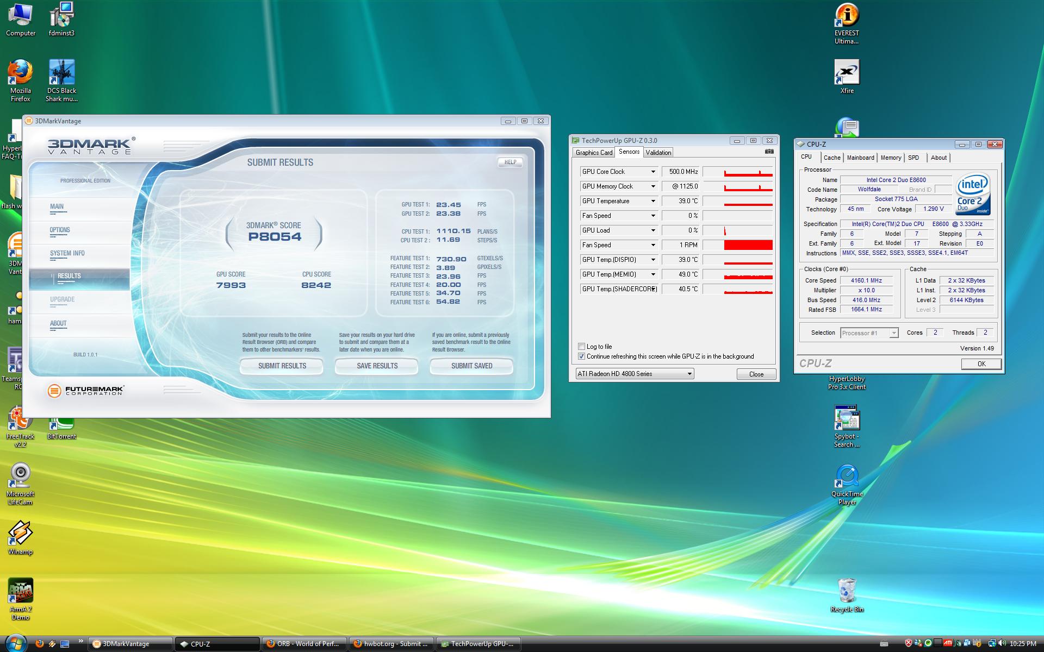Switch to ORB - World of Perf taskbar button
Image resolution: width=1044 pixels, height=652 pixels.
point(303,644)
